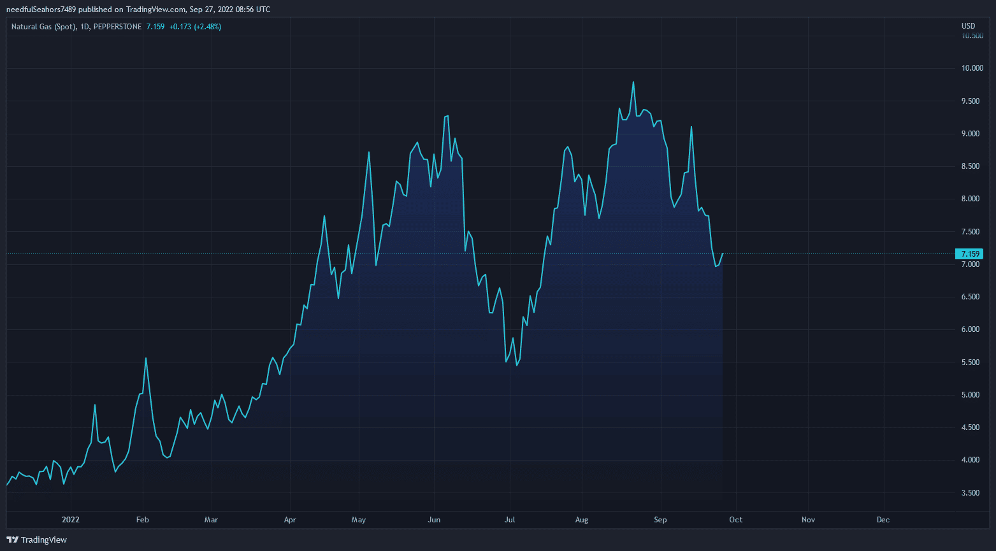Select the Apr label on time axis
This screenshot has height=551, width=996.
[x=290, y=520]
